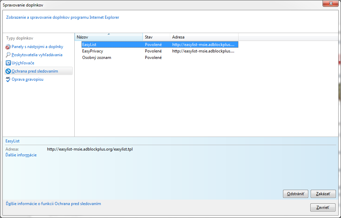Click EasyPrivacy's Povolené status cell
This screenshot has height=218, width=341.
(x=153, y=51)
